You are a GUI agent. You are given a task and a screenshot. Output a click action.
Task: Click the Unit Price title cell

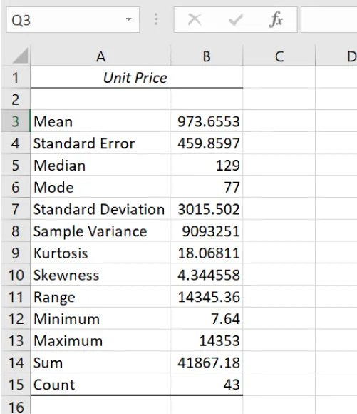[x=137, y=77]
